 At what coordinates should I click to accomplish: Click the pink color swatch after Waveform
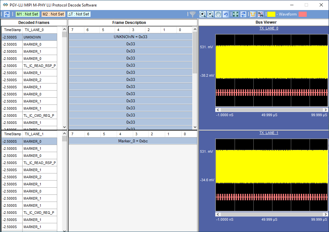pyautogui.click(x=302, y=14)
